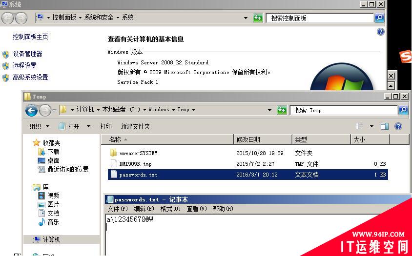The height and width of the screenshot is (256, 412).
Task: Click 下载 in navigation pane
Action: [x=53, y=152]
